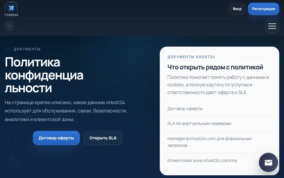
Task: Click the ДОКУМЕНТЫ XHOST24 card label
Action: point(191,57)
